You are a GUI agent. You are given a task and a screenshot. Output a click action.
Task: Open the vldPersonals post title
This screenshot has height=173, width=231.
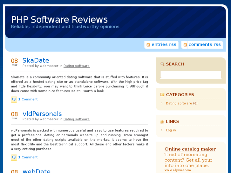click(x=42, y=114)
